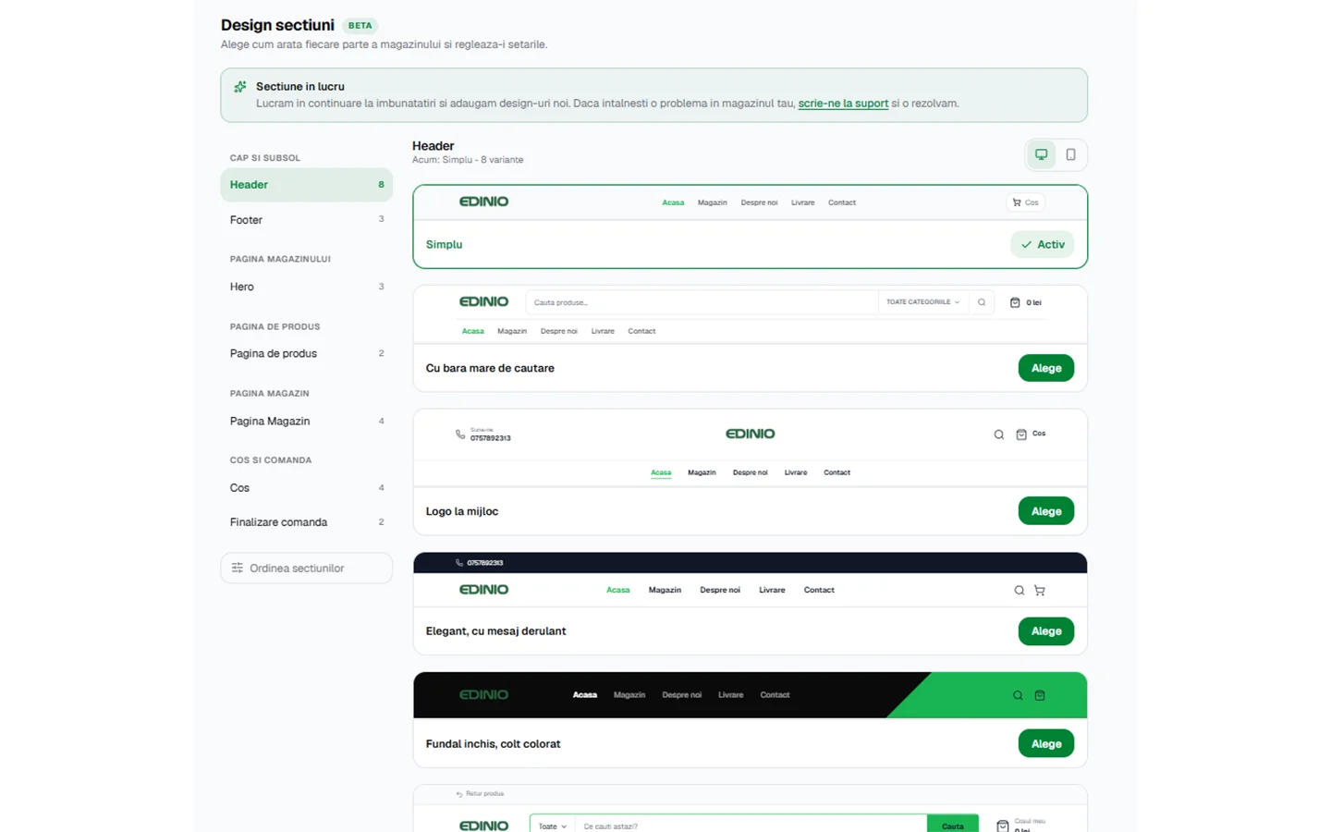Screen dimensions: 1331x832
Task: Click Magazin in Logo la mijloc preview nav
Action: [x=702, y=472]
